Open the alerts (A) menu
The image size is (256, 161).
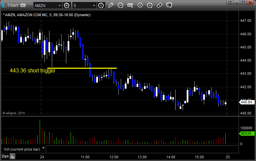(x=150, y=5)
